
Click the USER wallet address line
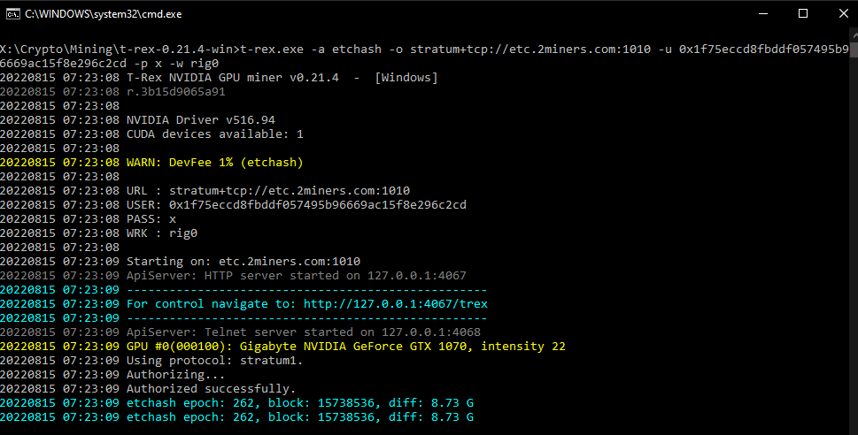[296, 205]
